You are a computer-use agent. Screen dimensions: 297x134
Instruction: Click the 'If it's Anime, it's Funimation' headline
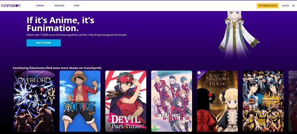coord(60,24)
